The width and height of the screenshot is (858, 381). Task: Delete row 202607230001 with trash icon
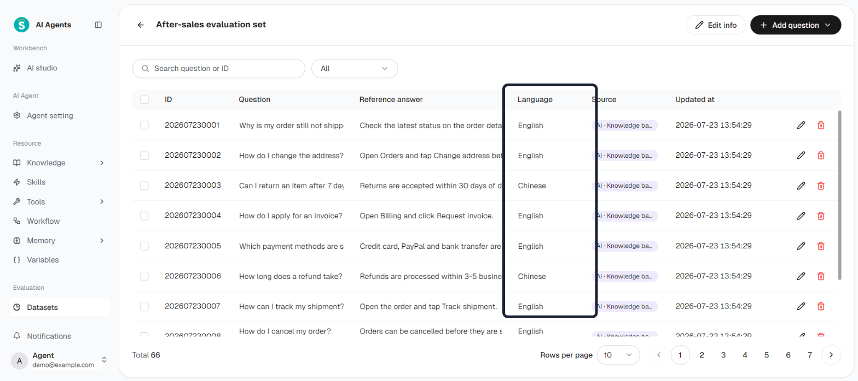pos(821,125)
